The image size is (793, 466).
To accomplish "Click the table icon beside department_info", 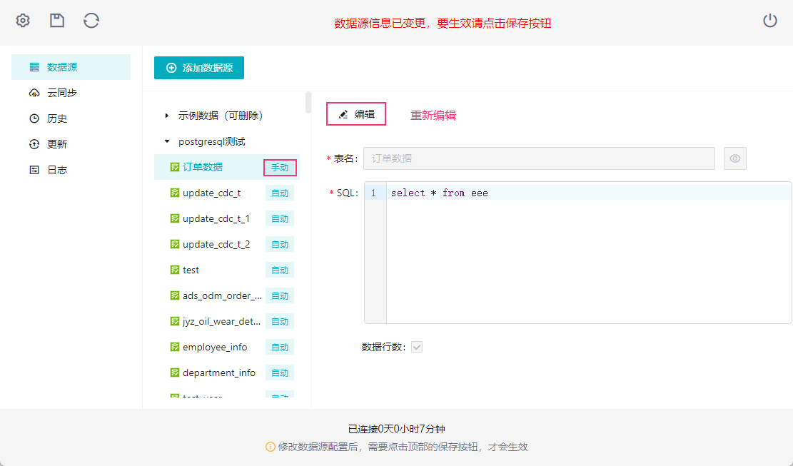I will click(174, 373).
